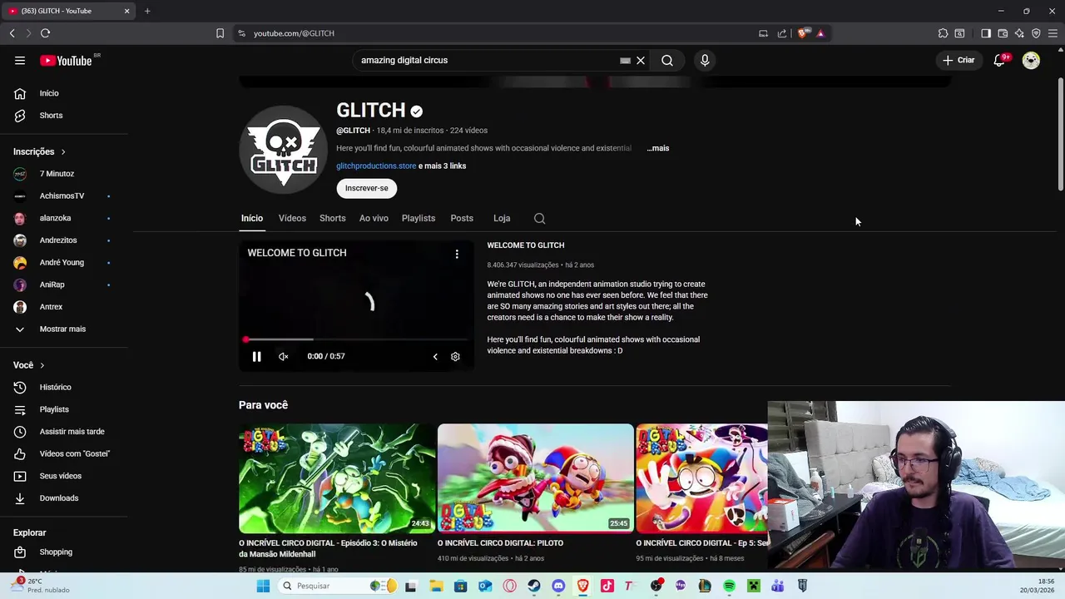Open the player settings gear

click(x=455, y=356)
